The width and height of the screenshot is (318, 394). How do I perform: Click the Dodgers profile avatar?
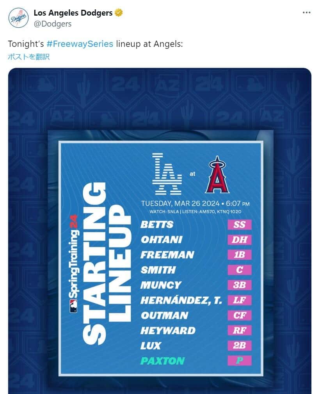coord(18,18)
